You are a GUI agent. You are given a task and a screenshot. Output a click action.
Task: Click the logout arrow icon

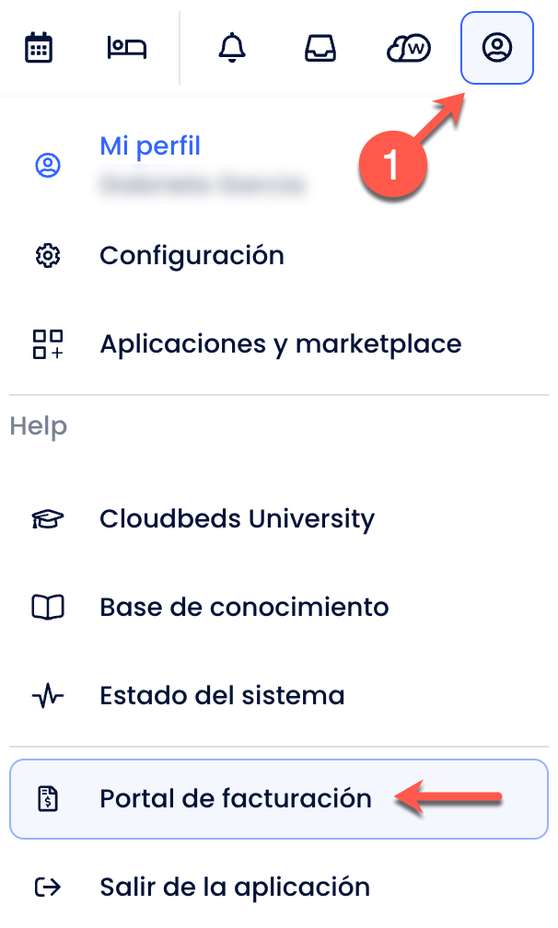[47, 887]
